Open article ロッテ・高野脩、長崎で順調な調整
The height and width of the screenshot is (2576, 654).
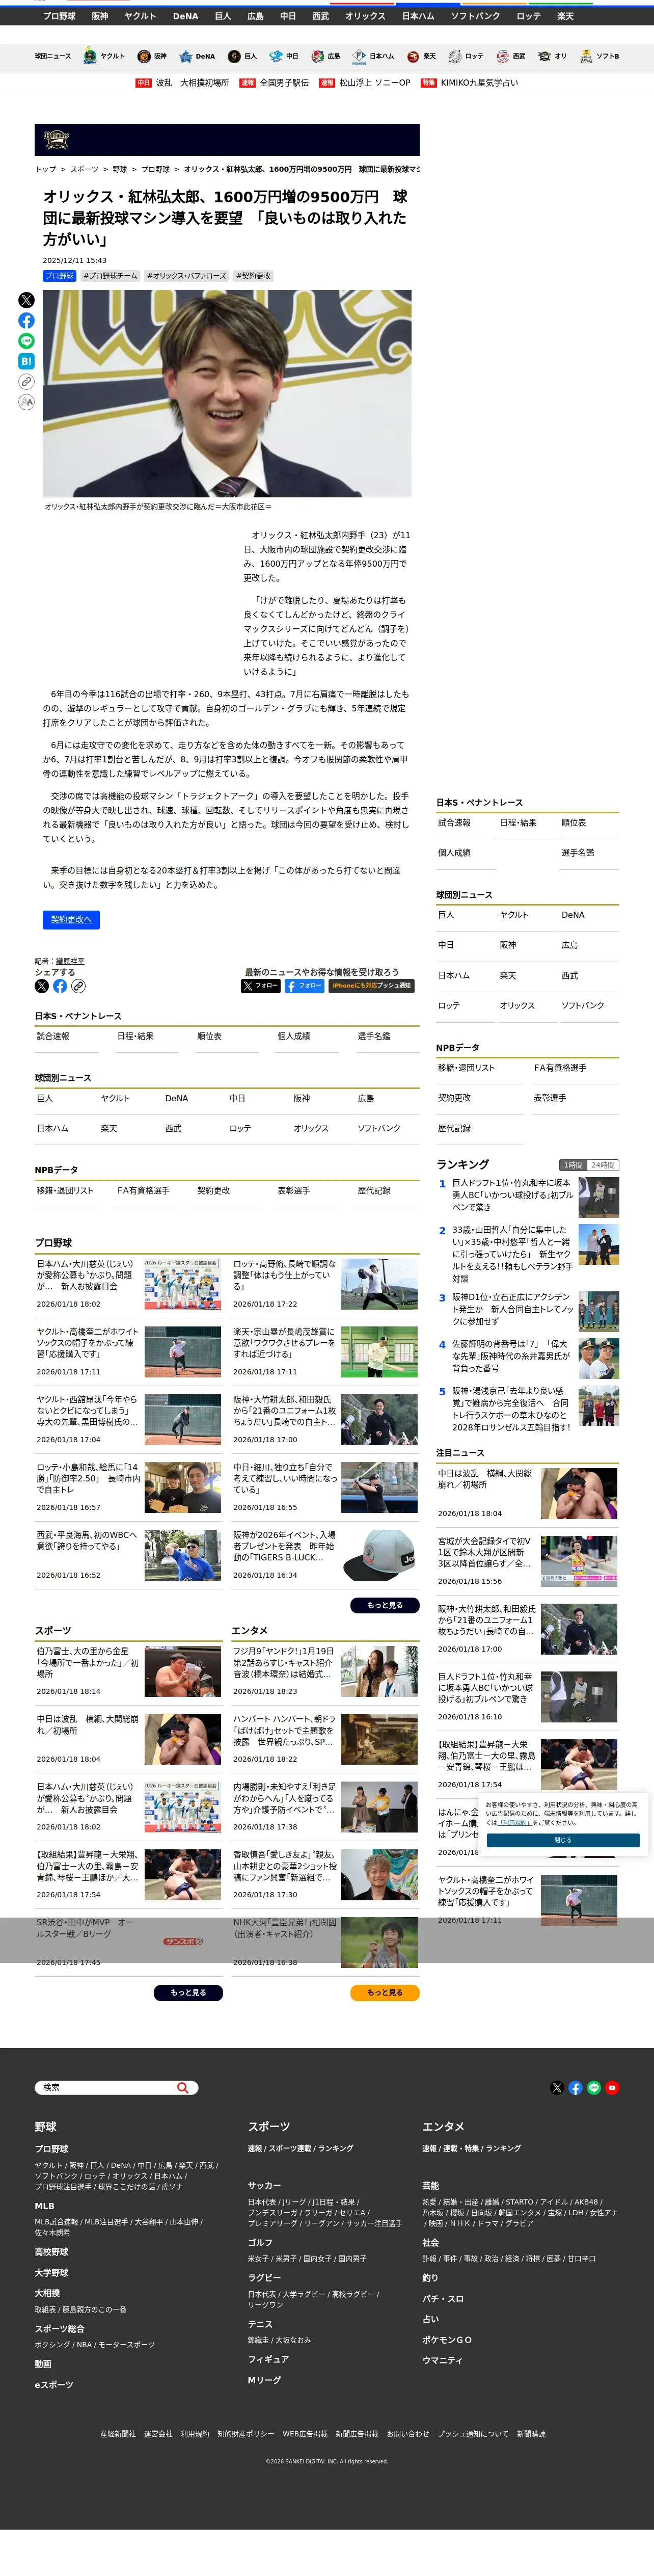(x=284, y=1275)
